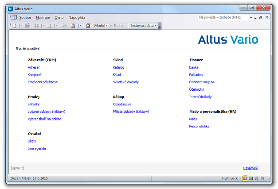Open Skladové doklady link
The height and width of the screenshot is (189, 278).
point(126,82)
